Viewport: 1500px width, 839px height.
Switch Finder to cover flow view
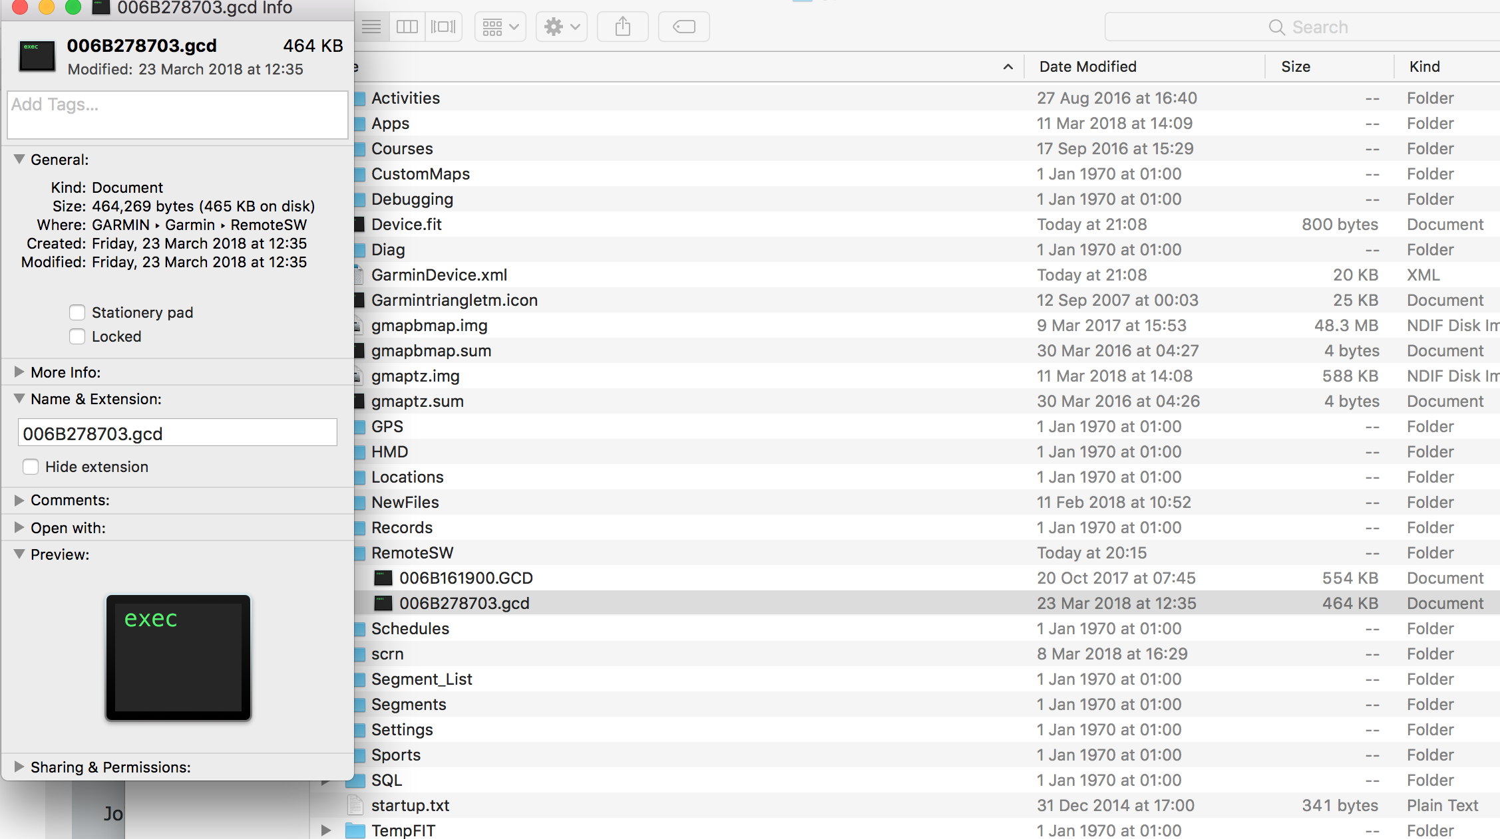point(443,27)
